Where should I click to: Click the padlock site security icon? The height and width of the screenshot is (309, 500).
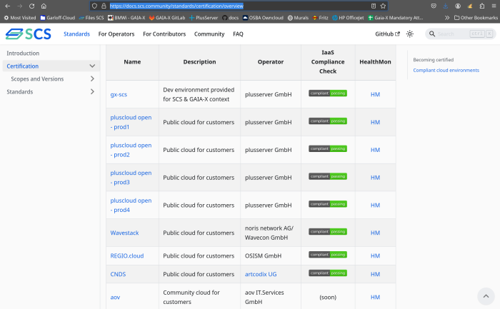(104, 6)
